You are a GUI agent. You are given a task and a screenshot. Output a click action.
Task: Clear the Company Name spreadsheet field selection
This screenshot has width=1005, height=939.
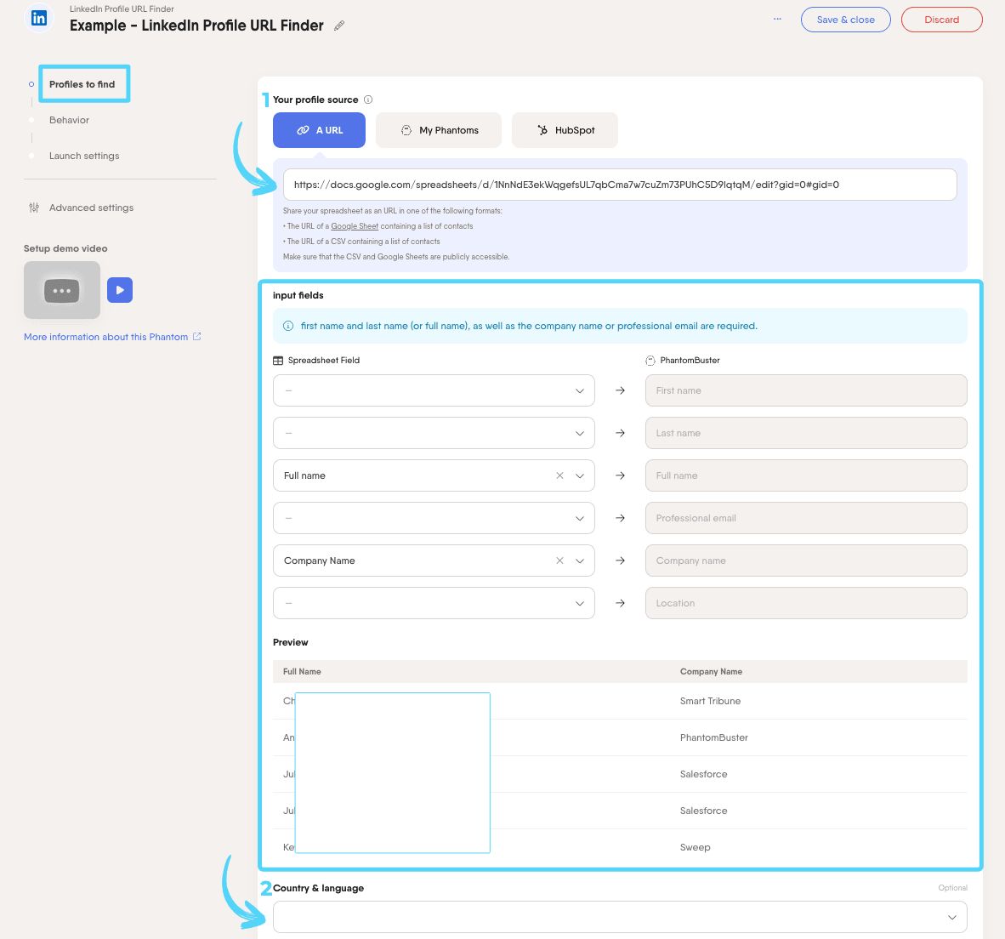tap(559, 561)
